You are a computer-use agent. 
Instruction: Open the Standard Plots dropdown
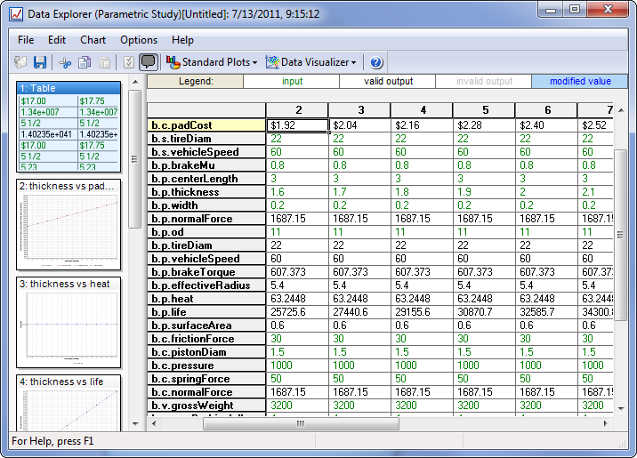[213, 62]
